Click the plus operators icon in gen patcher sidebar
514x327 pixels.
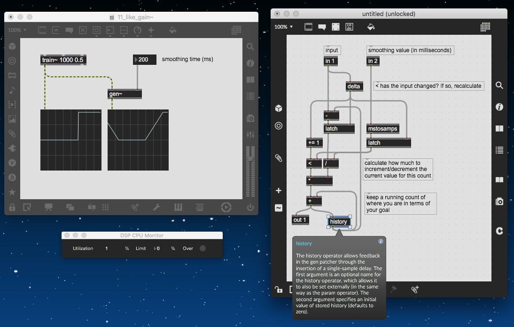[279, 190]
